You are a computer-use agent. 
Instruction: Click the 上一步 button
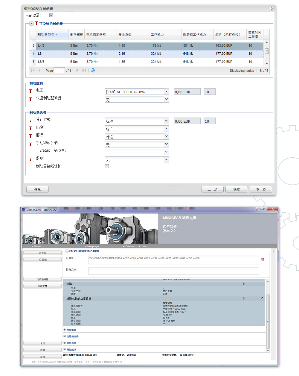[x=212, y=189]
